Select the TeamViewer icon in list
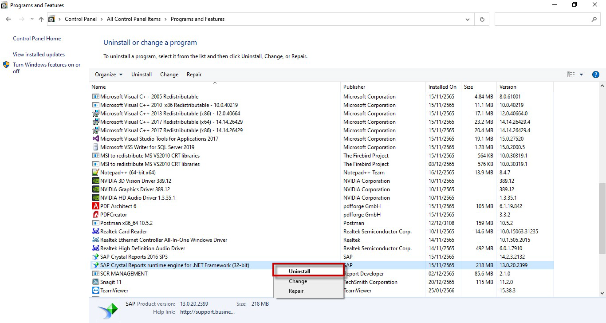Screen dimensions: 606x323 [95, 291]
